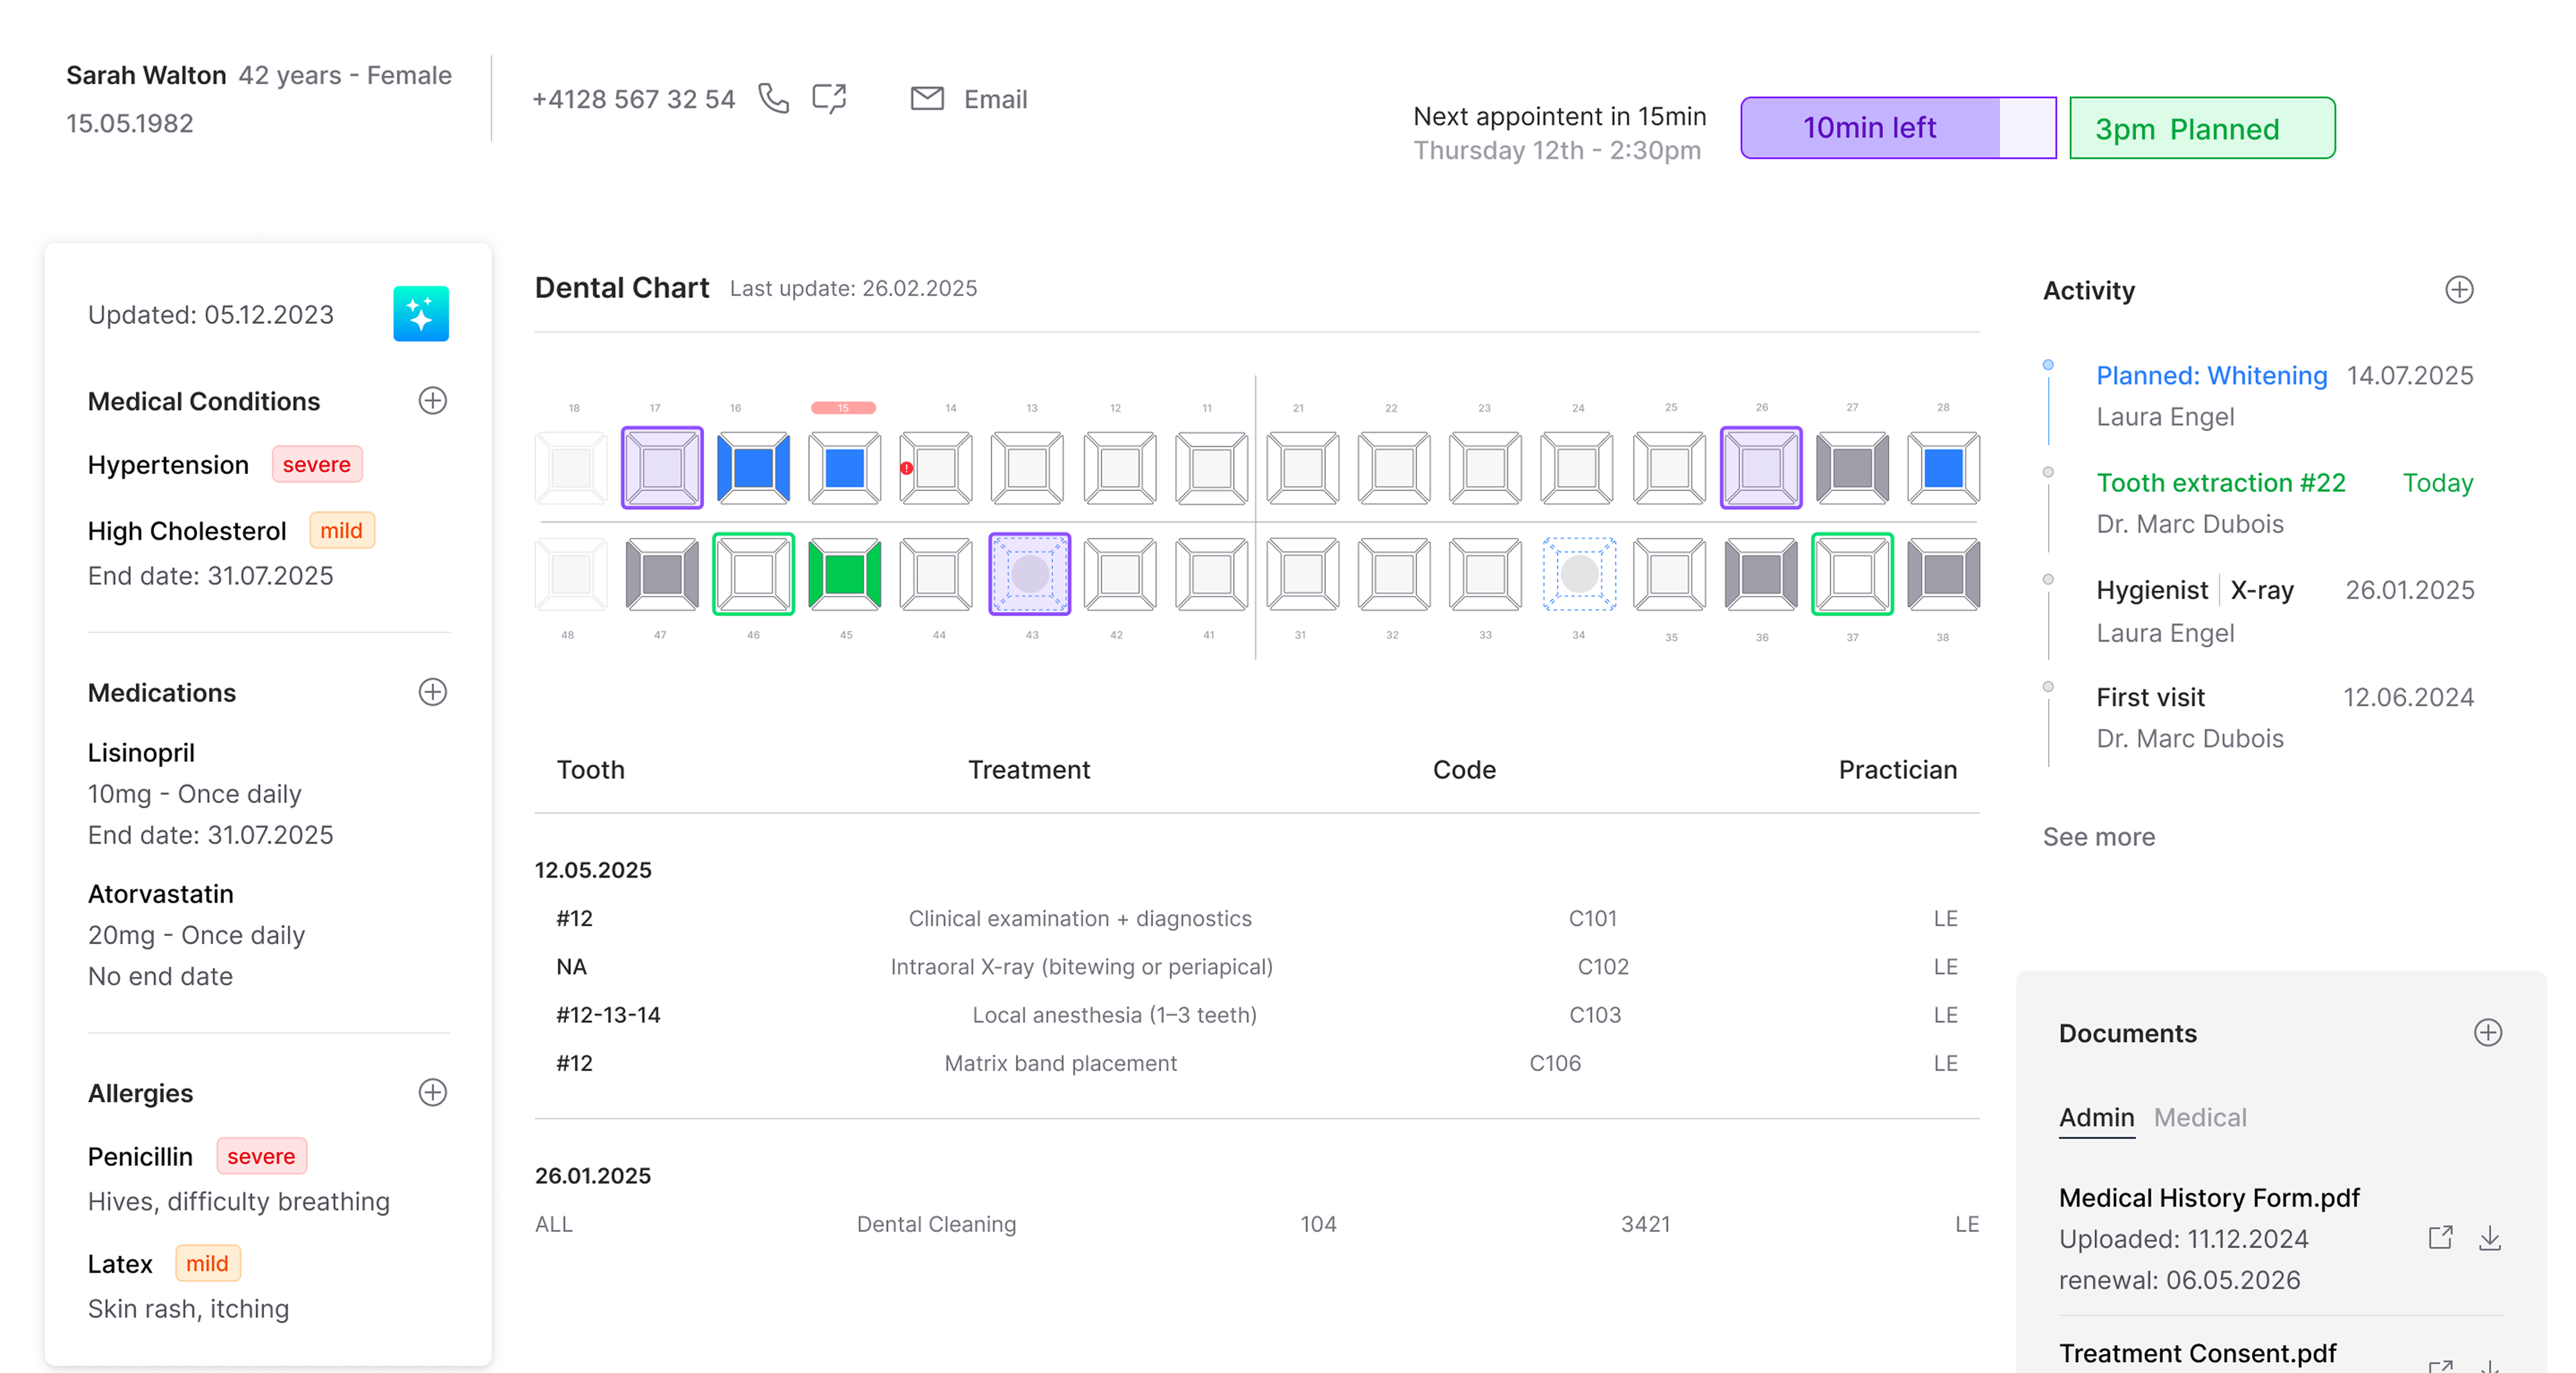Click the Hypertension severe badge
Screen dimensions: 2576x1373
pos(316,465)
